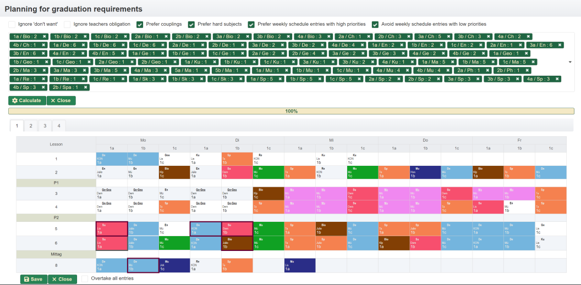581x285 pixels.
Task: Click the 100% progress bar
Action: pyautogui.click(x=291, y=111)
